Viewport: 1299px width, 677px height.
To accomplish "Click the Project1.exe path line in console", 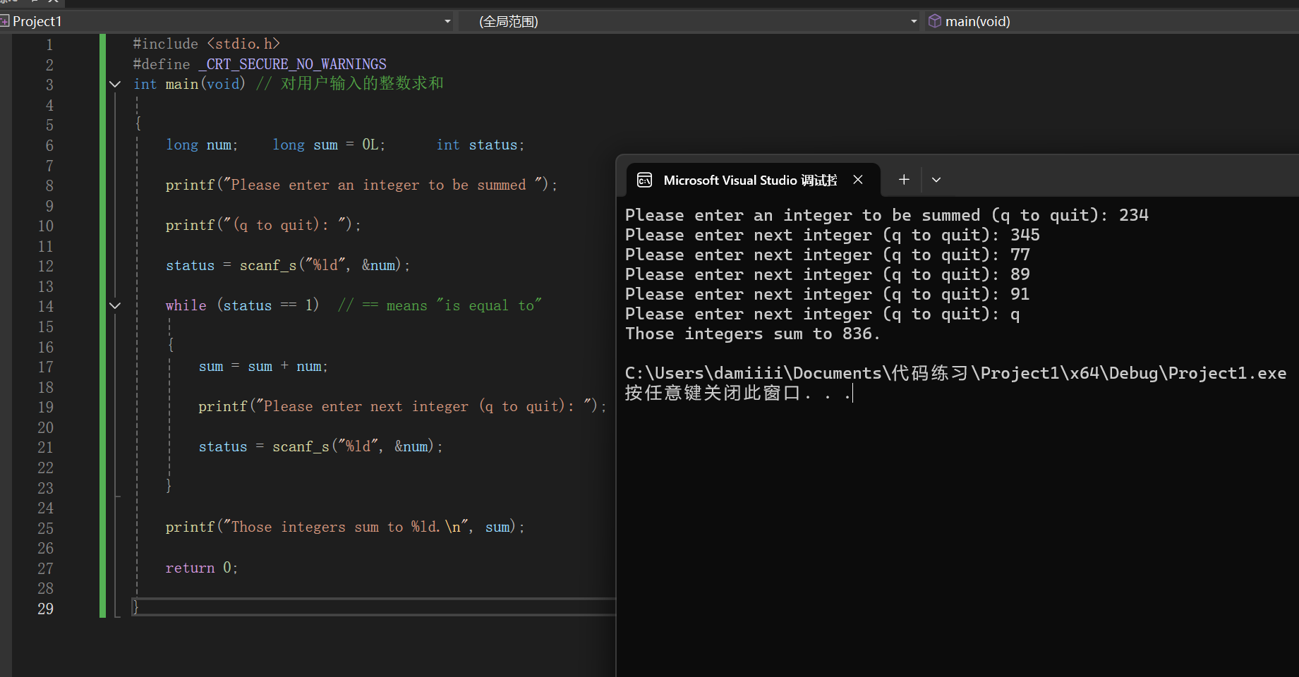I will (956, 373).
